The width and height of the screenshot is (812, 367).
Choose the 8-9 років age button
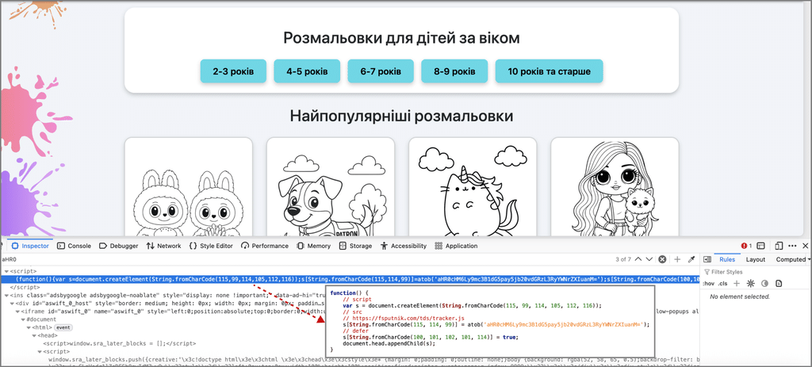tap(454, 71)
